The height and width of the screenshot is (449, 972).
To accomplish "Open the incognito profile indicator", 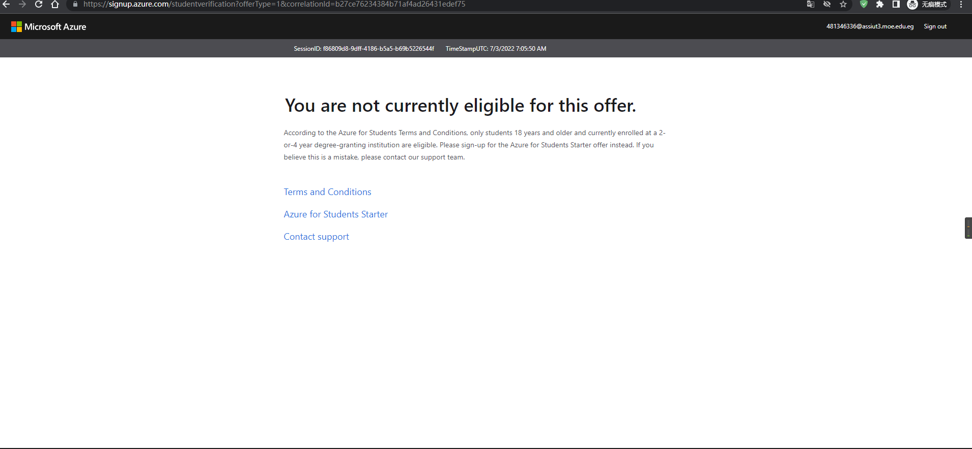I will (928, 4).
